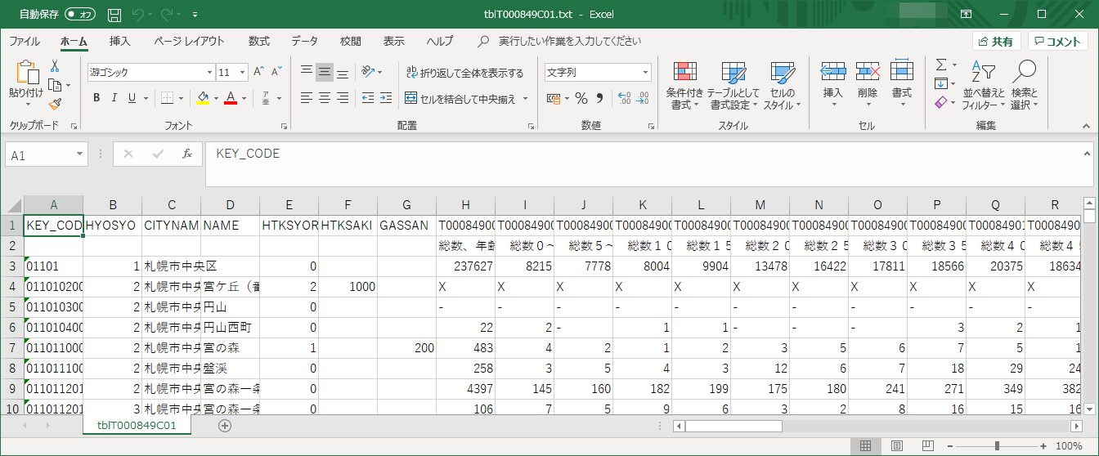Switch to the Data (データ) tab

point(305,41)
